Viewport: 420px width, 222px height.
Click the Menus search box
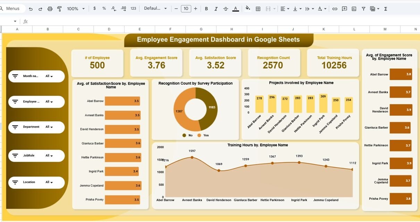pyautogui.click(x=13, y=9)
